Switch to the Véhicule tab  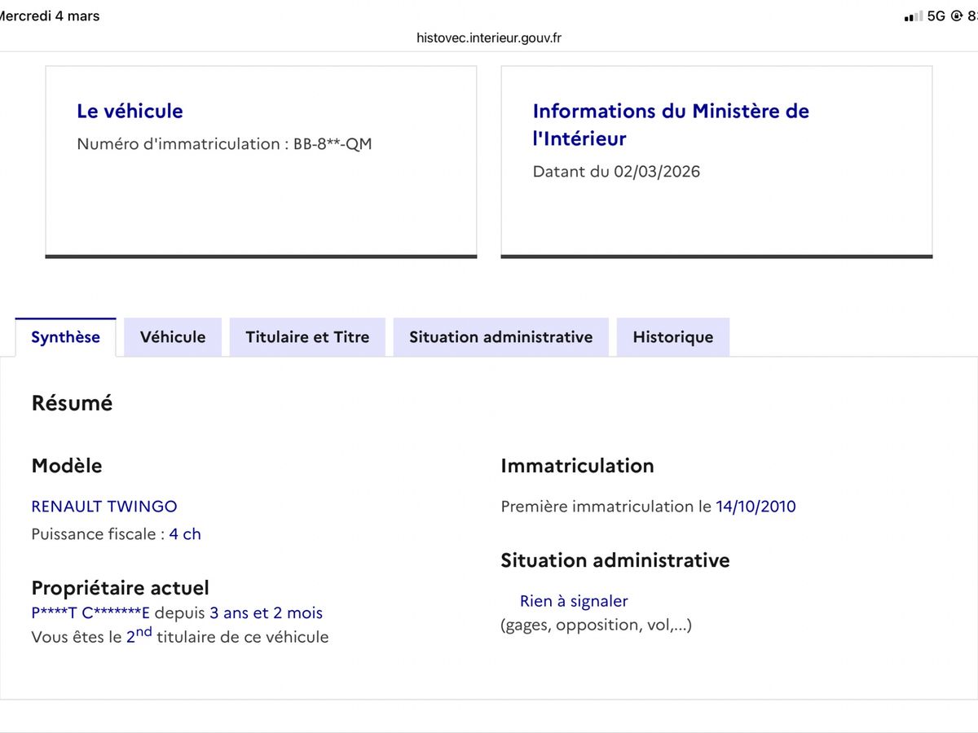click(173, 337)
